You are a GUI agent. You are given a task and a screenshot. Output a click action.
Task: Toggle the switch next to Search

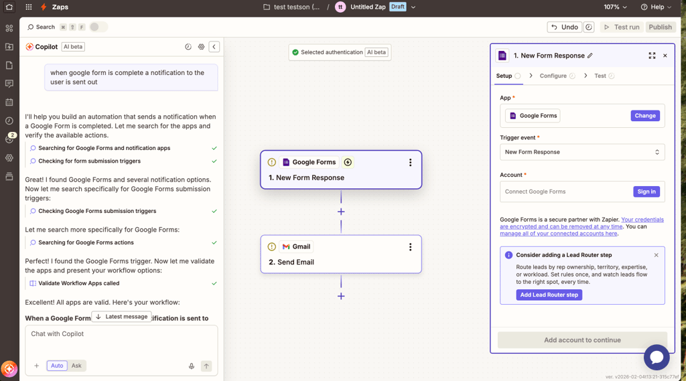tap(98, 27)
